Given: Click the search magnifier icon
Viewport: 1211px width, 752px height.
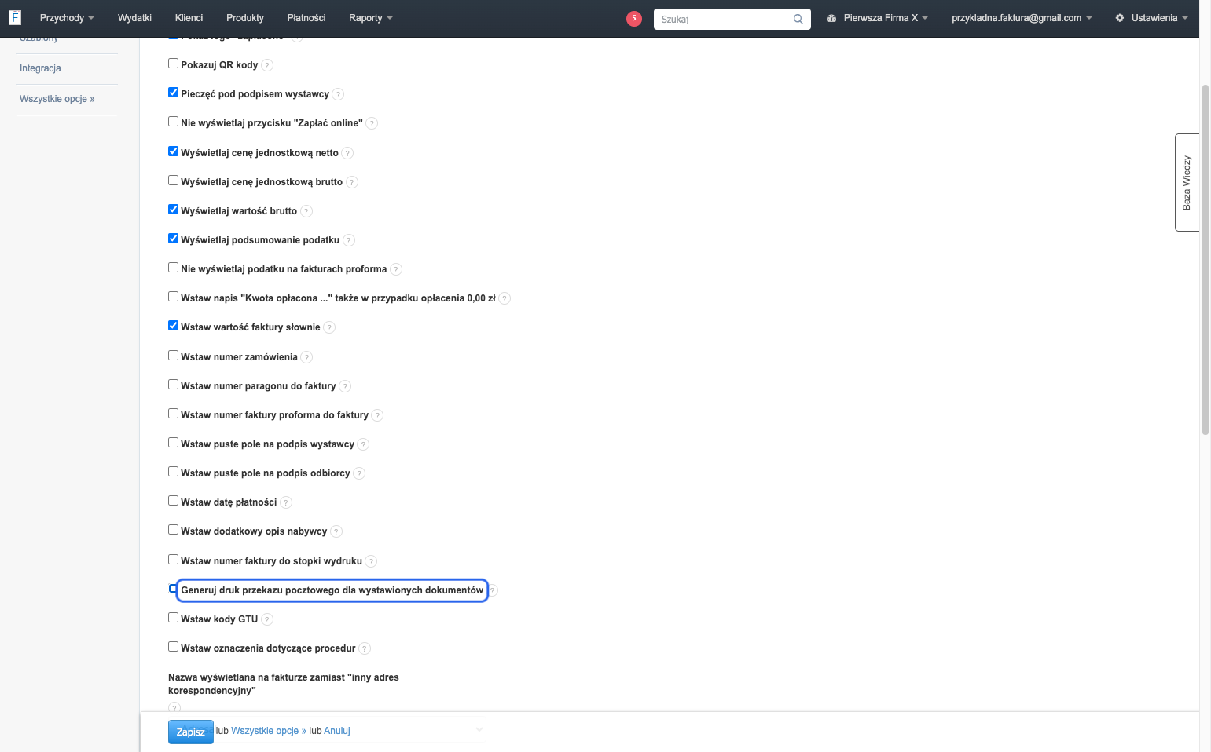Looking at the screenshot, I should (798, 19).
